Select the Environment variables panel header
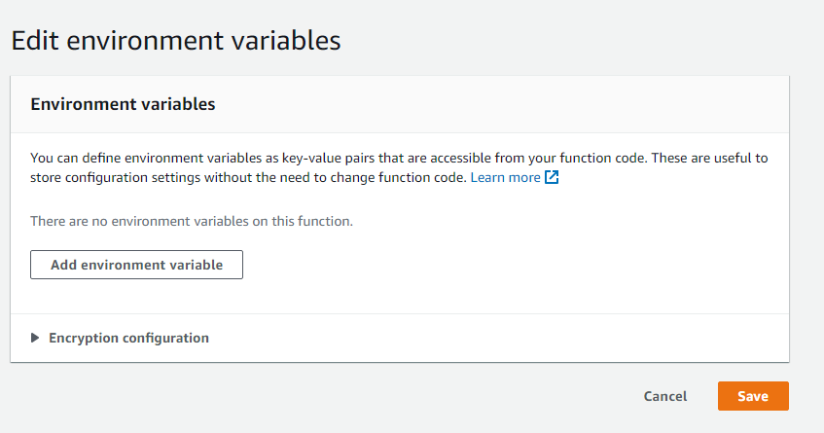Image resolution: width=824 pixels, height=433 pixels. [400, 104]
